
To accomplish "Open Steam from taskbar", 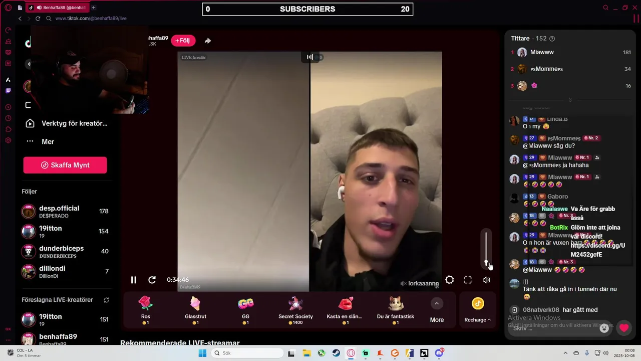I will (x=336, y=353).
